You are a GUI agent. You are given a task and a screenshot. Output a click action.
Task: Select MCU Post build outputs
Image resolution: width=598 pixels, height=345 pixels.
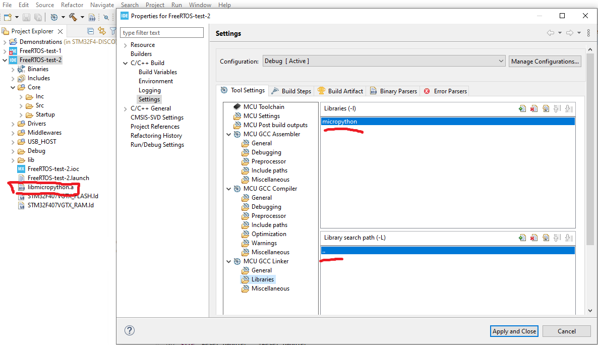pos(275,125)
